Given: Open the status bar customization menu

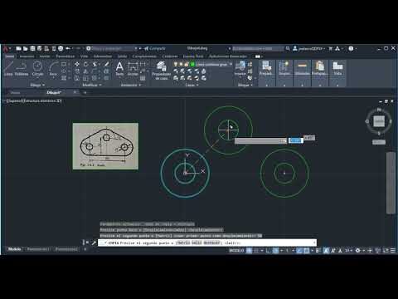Looking at the screenshot, I should [393, 250].
